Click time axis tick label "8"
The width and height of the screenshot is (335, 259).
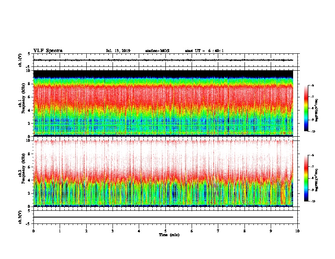tap(244, 231)
